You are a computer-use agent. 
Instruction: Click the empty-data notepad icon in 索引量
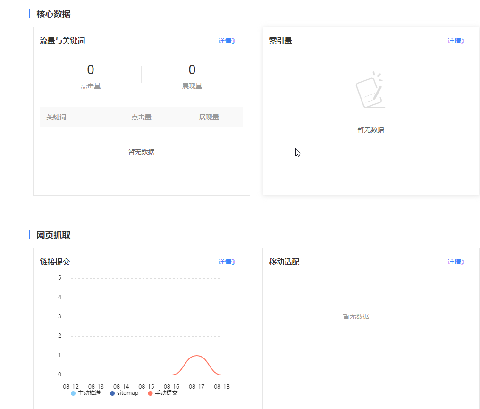pos(370,91)
